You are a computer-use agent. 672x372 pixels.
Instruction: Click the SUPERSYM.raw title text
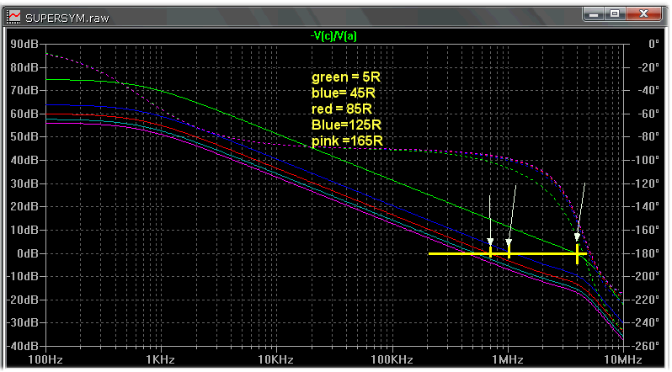point(67,18)
